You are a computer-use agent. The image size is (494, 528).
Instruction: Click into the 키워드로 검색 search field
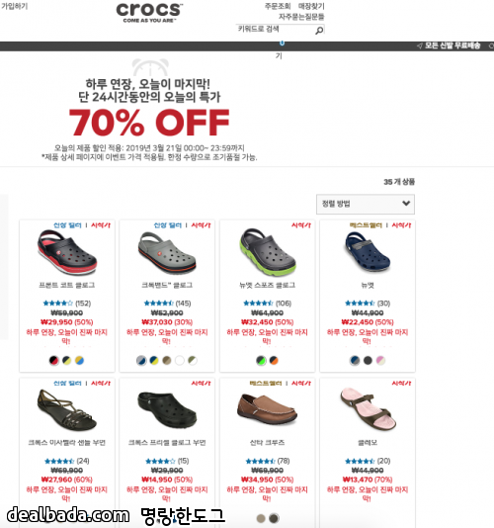[x=276, y=30]
